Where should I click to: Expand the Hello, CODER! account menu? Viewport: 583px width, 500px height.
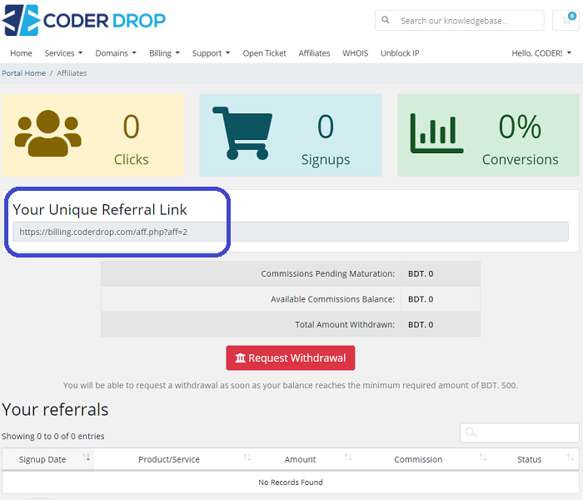tap(541, 53)
